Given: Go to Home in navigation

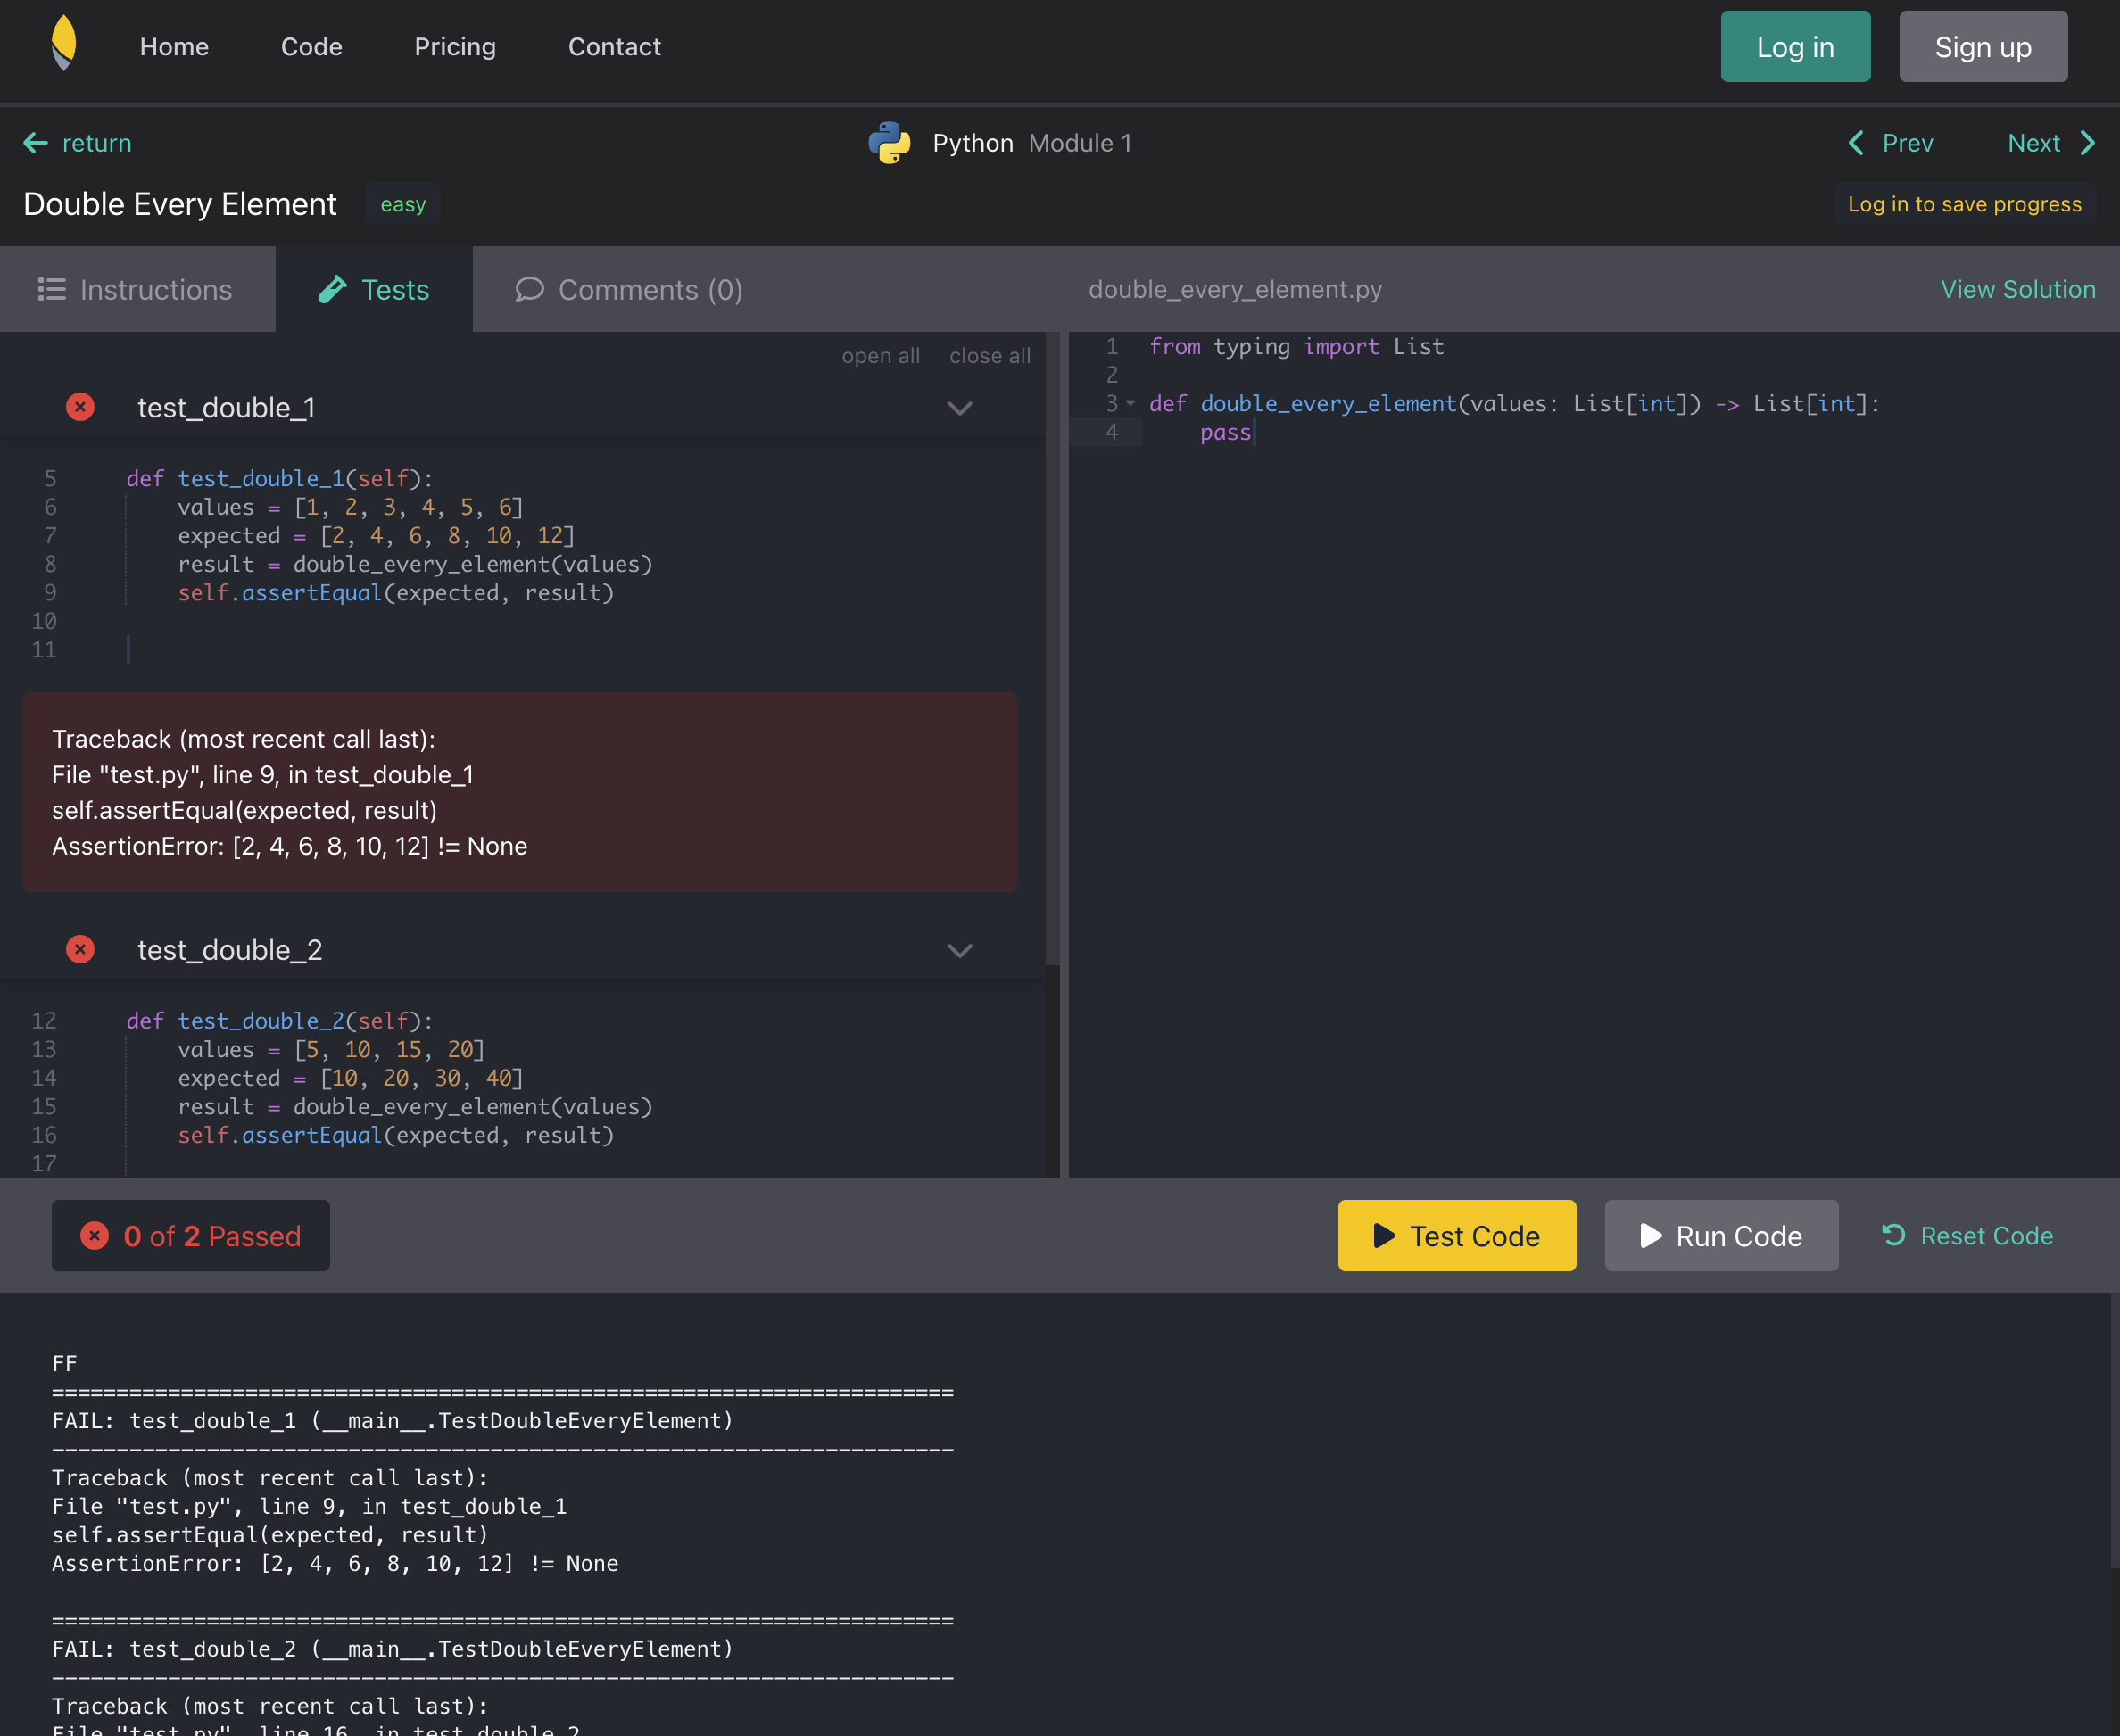Looking at the screenshot, I should (x=174, y=47).
